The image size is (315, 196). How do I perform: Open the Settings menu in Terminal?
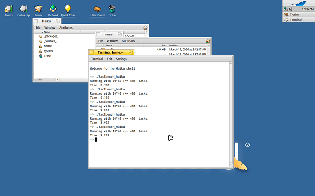(121, 59)
